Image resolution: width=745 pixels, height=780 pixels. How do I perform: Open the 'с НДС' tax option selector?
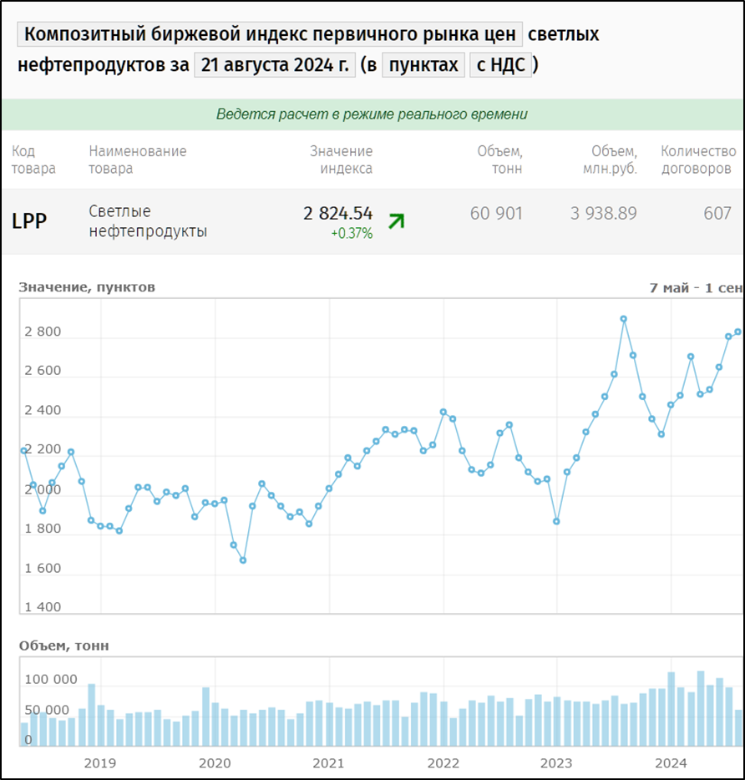click(500, 65)
